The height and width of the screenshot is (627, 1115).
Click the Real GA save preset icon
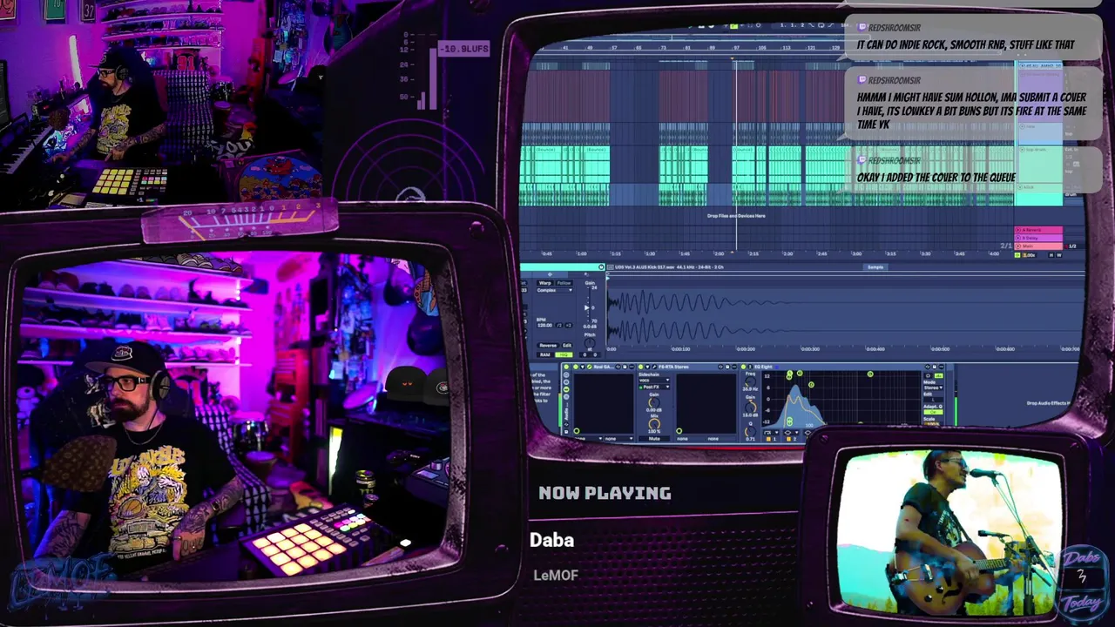point(625,367)
